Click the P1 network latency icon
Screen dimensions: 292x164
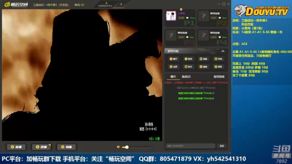pyautogui.click(x=187, y=18)
